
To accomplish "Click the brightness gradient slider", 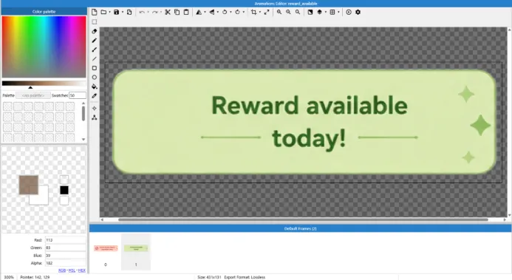I will pos(44,83).
